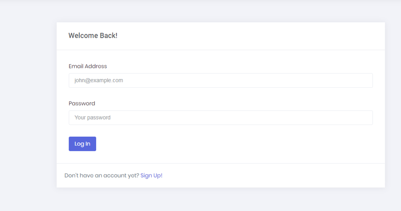The image size is (401, 211).
Task: Select the field under Email Address
Action: (x=221, y=80)
